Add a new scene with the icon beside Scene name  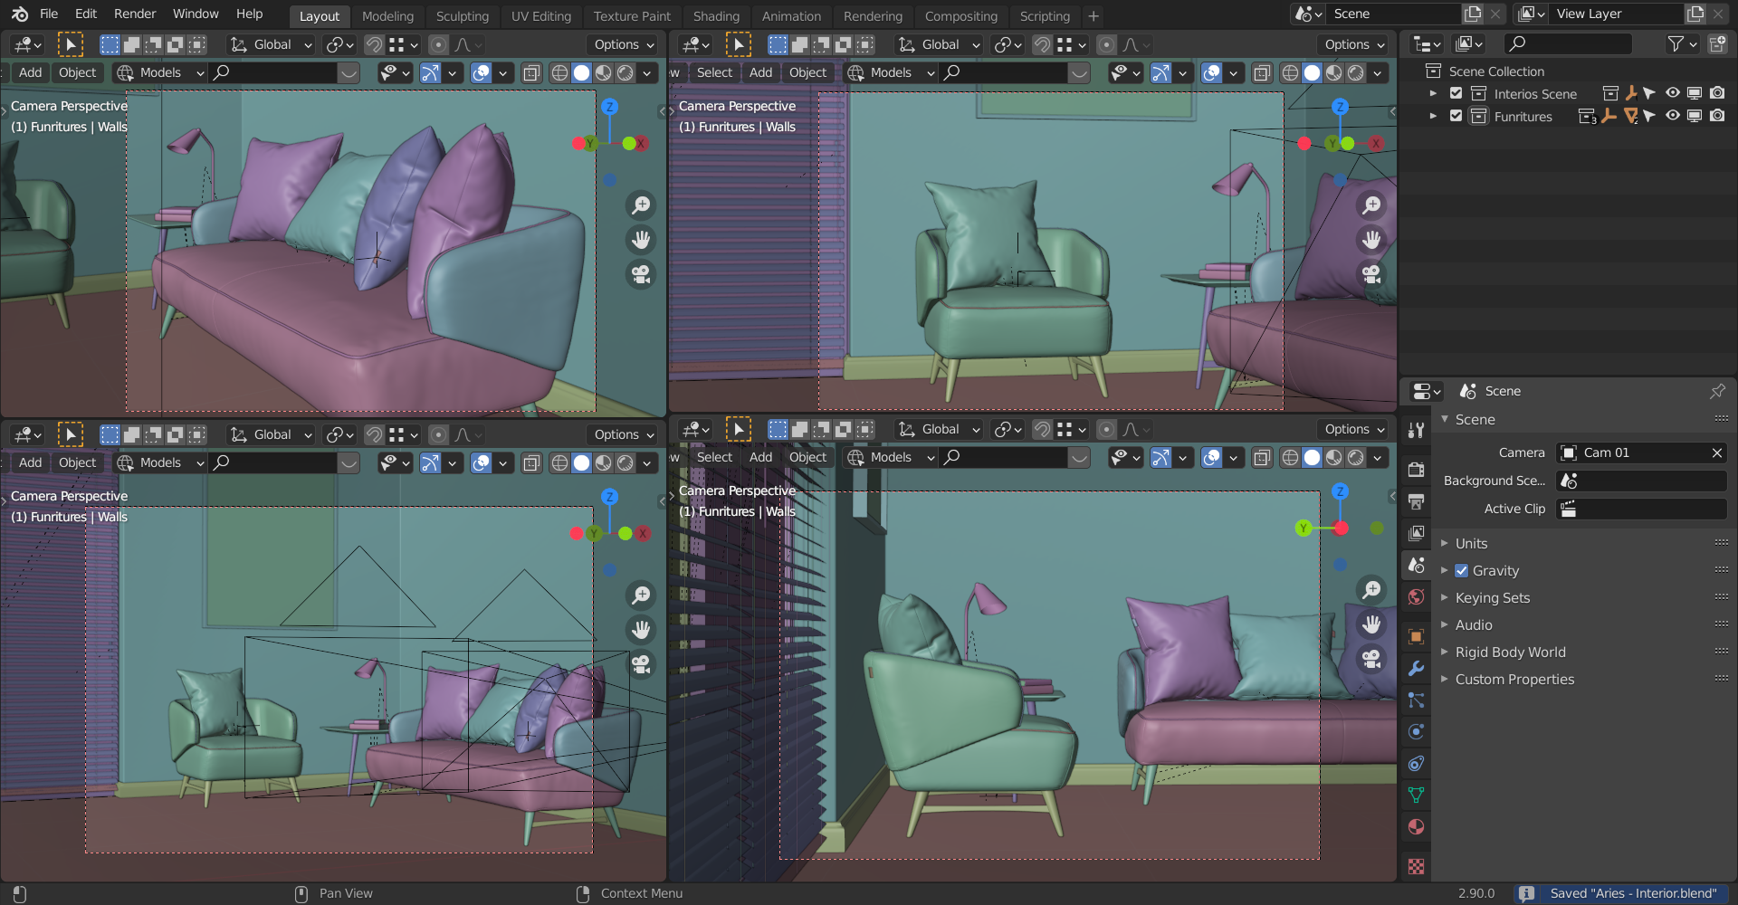[1473, 14]
